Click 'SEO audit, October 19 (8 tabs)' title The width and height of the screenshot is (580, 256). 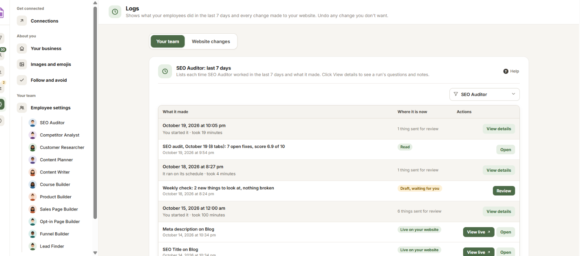coord(224,146)
